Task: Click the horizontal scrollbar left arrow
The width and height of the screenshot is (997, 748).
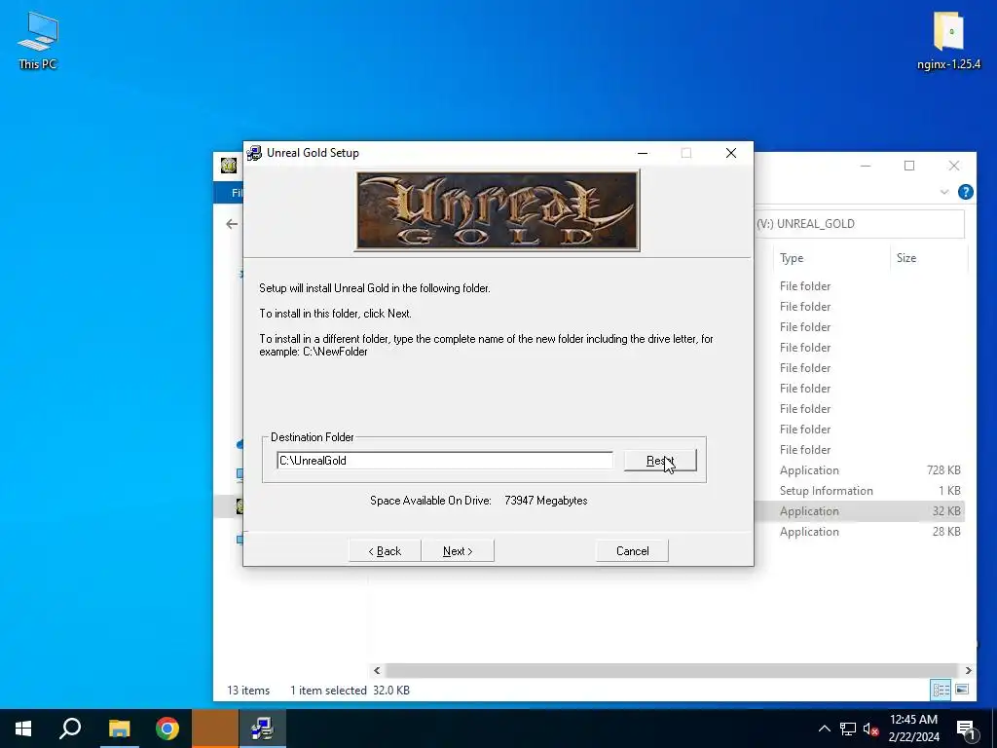Action: pyautogui.click(x=377, y=670)
